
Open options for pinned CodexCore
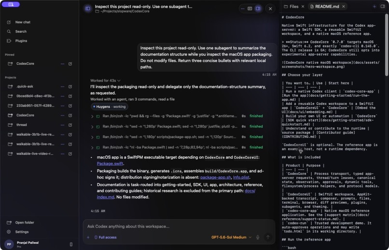point(62,64)
